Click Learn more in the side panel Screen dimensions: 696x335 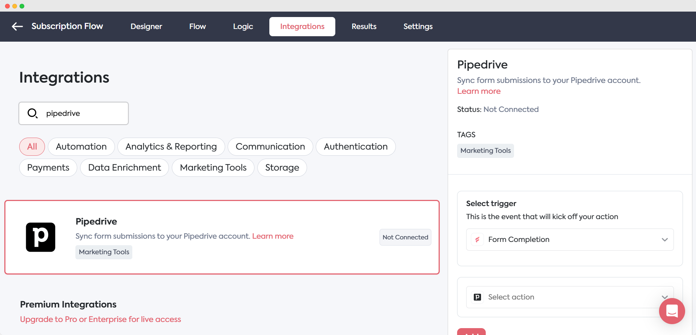pos(479,91)
